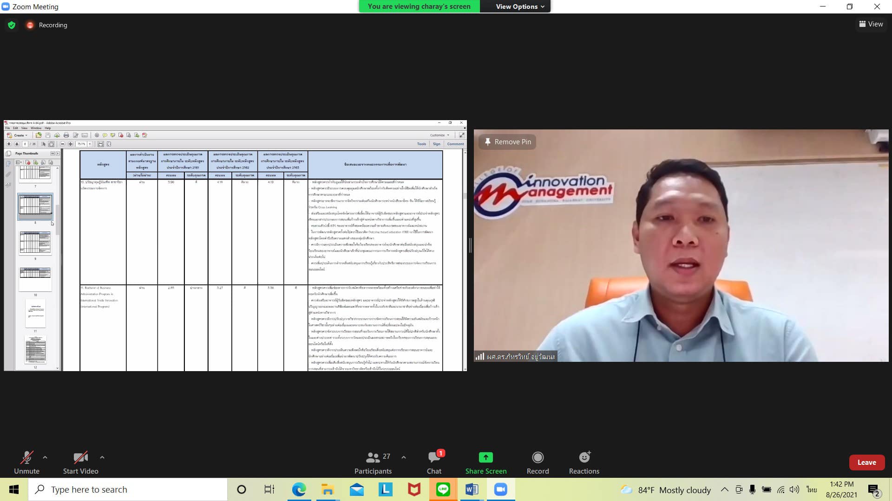Open the notification center icon

pyautogui.click(x=874, y=490)
